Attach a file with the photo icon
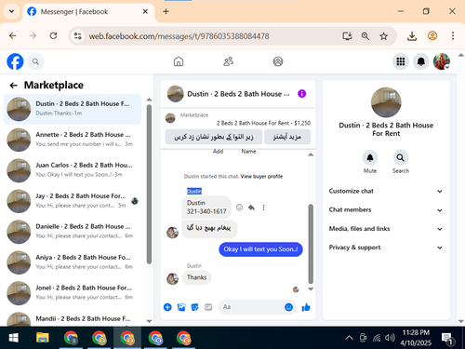The image size is (465, 349). tap(181, 307)
